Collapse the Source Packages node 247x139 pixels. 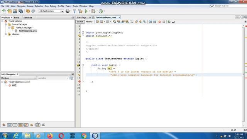pos(6,24)
